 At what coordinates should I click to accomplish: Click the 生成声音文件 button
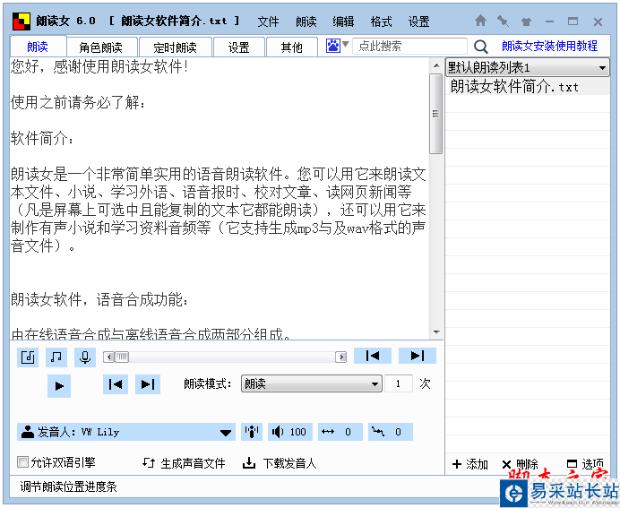pos(184,463)
